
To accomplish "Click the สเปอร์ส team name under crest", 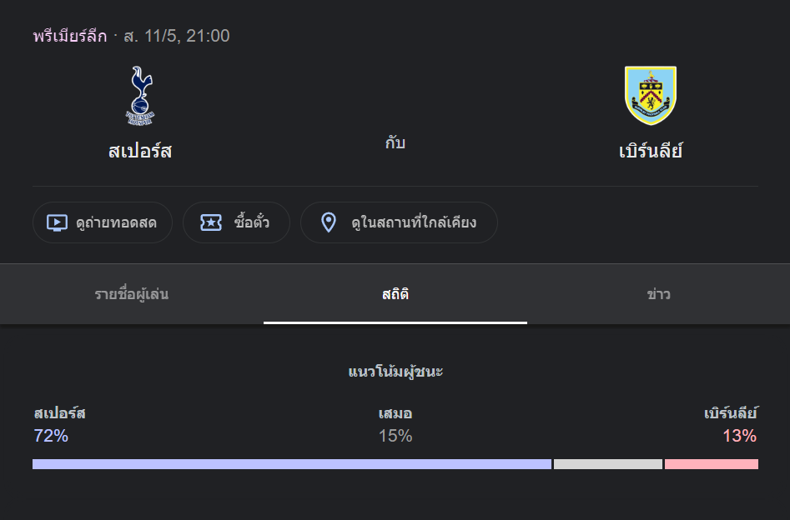I will click(140, 151).
